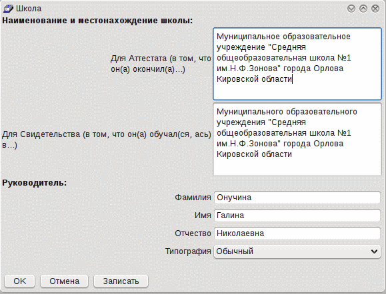Image resolution: width=386 pixels, height=294 pixels.
Task: Click the roll-down arrow button in title bar
Action: [x=351, y=9]
